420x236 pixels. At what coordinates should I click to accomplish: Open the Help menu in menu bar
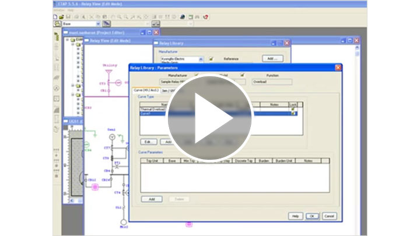pyautogui.click(x=71, y=10)
